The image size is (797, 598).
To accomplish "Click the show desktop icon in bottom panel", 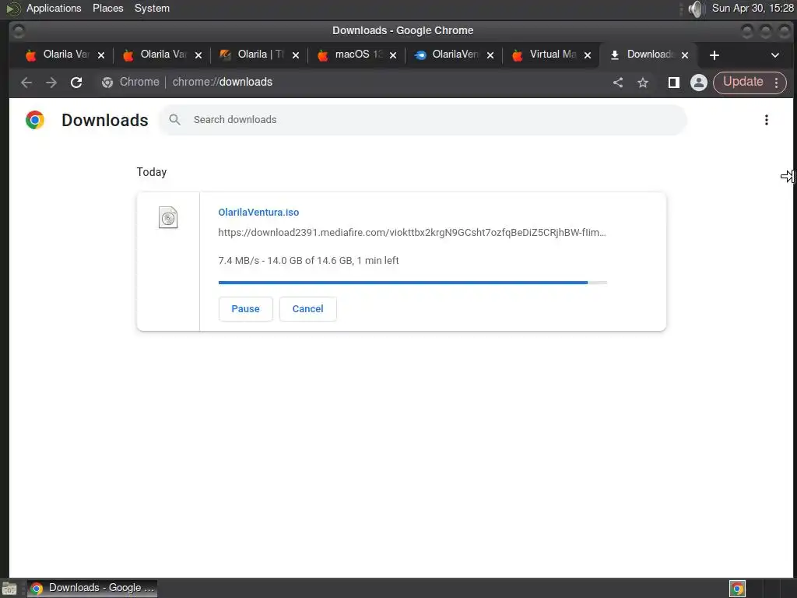I will [9, 589].
